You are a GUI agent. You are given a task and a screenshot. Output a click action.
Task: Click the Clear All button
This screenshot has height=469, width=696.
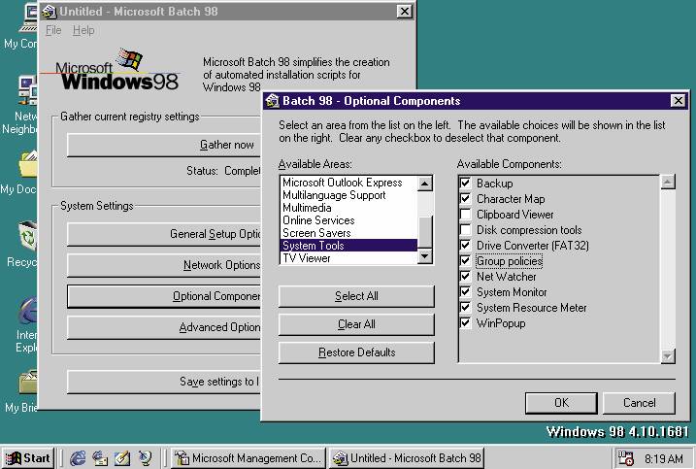(x=356, y=324)
